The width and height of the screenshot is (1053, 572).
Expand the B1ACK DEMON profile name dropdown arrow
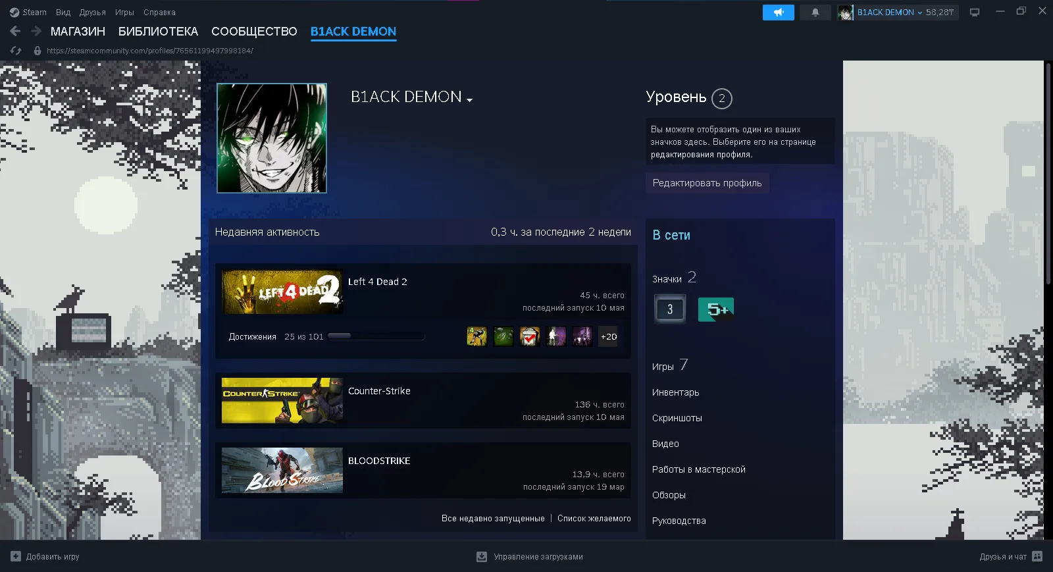(470, 100)
